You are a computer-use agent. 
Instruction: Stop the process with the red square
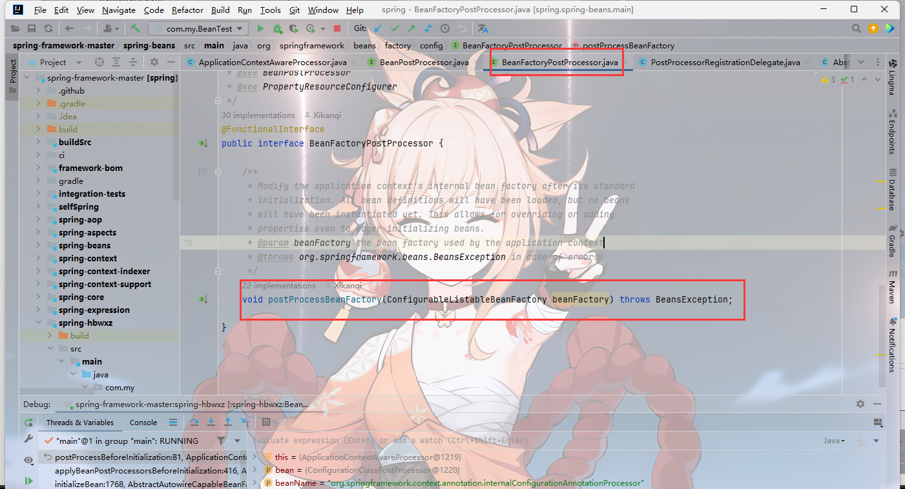click(337, 29)
